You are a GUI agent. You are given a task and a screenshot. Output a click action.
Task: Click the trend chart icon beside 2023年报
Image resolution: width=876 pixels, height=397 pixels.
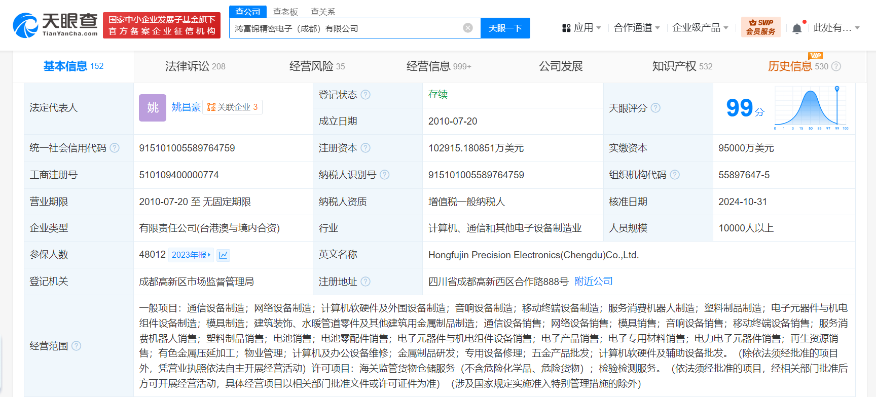pos(223,255)
